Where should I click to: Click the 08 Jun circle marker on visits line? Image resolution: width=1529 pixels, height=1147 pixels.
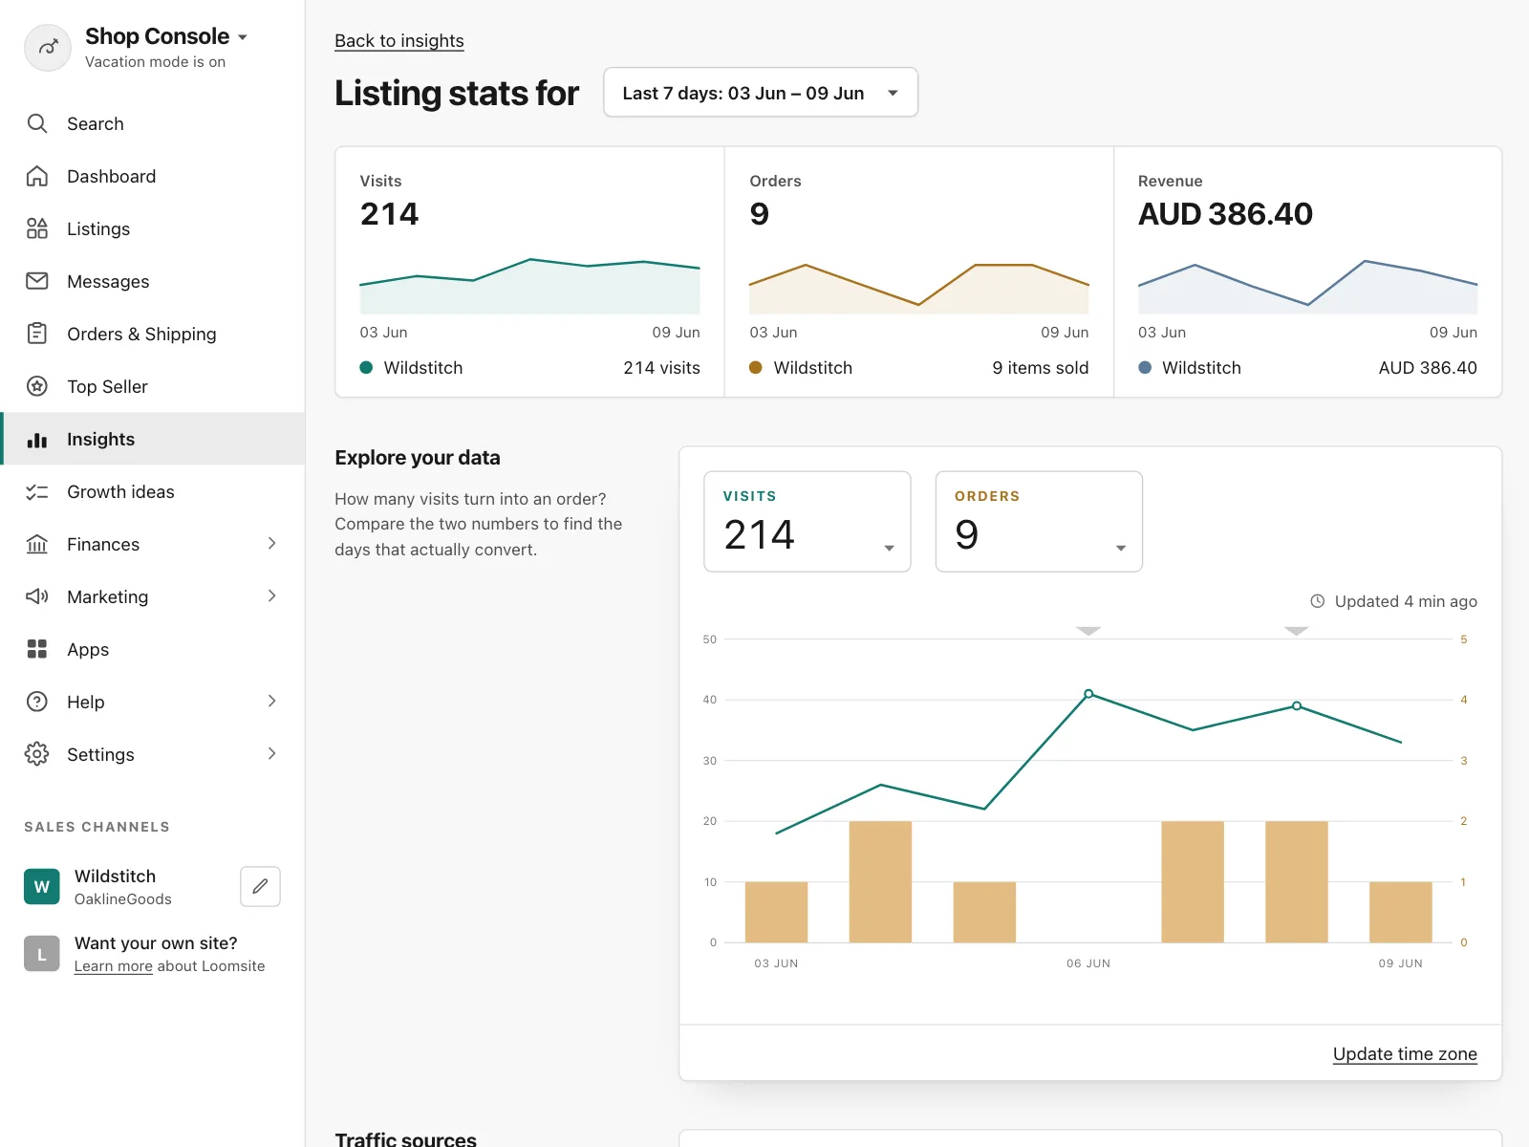(x=1297, y=706)
